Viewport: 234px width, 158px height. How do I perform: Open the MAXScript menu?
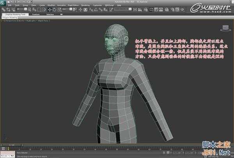point(109,5)
